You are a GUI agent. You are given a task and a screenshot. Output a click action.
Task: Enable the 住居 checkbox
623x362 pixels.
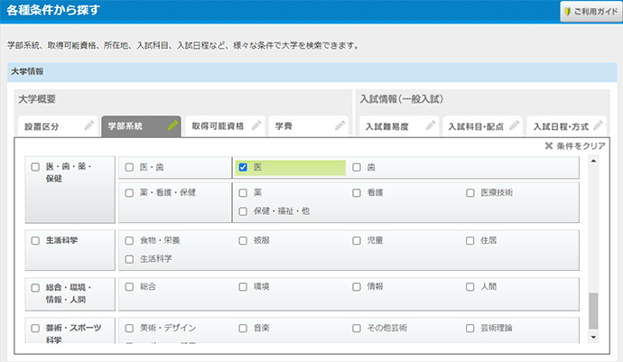[470, 240]
